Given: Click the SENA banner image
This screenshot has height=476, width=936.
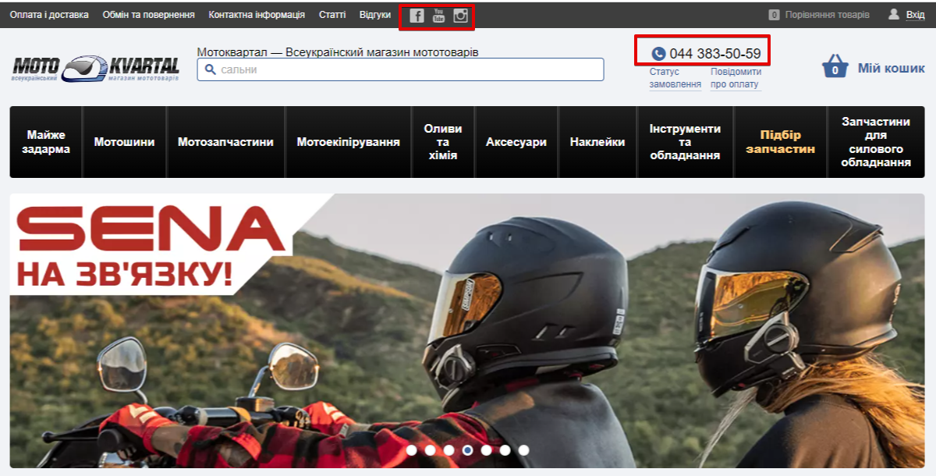Looking at the screenshot, I should (467, 330).
